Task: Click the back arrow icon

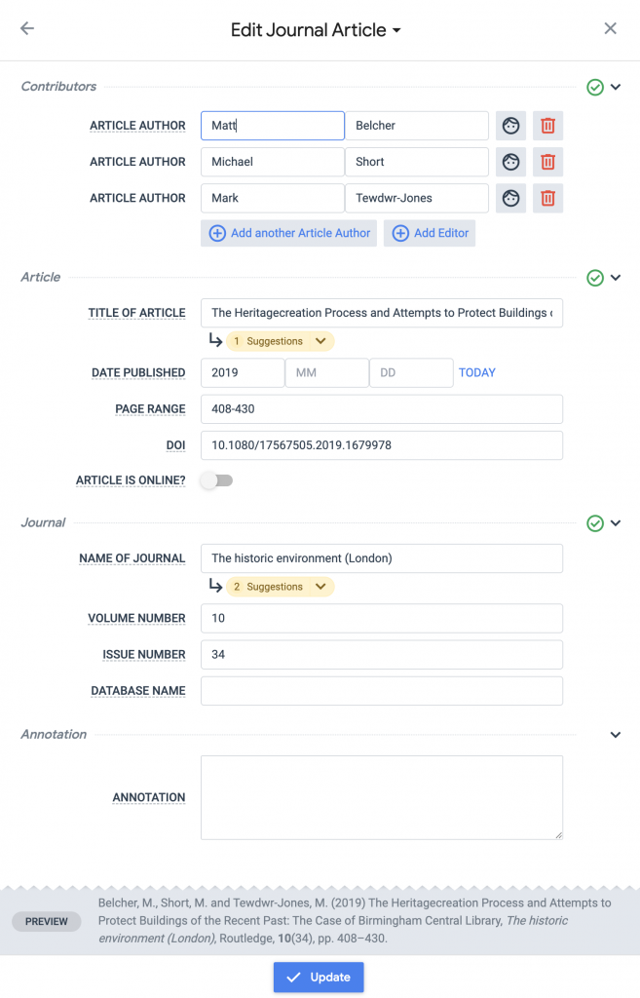Action: tap(27, 28)
